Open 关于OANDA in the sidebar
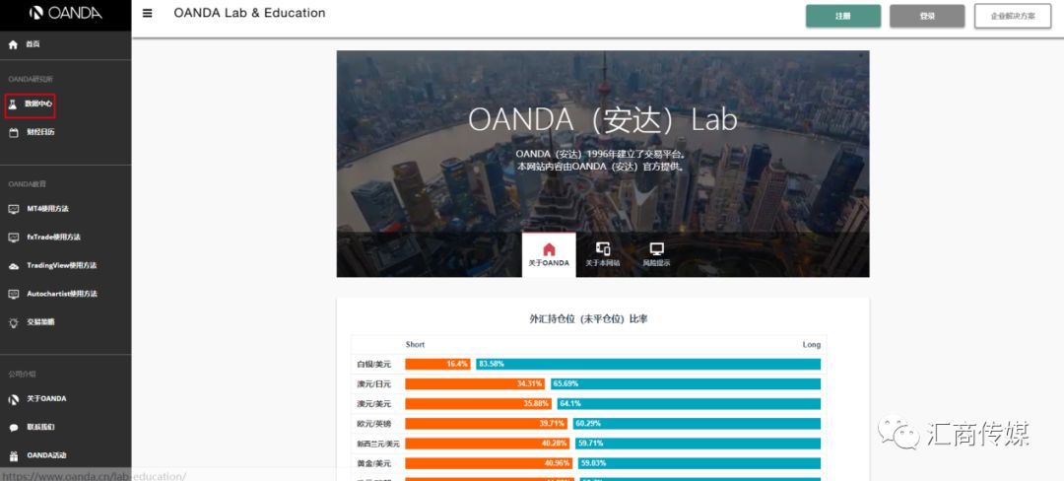Screen dimensions: 1064x481 46,399
